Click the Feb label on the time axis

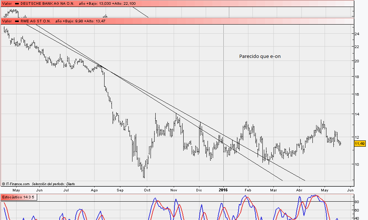pyautogui.click(x=248, y=190)
